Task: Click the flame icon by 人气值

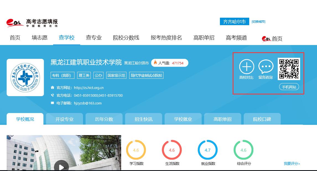Action: (x=155, y=62)
